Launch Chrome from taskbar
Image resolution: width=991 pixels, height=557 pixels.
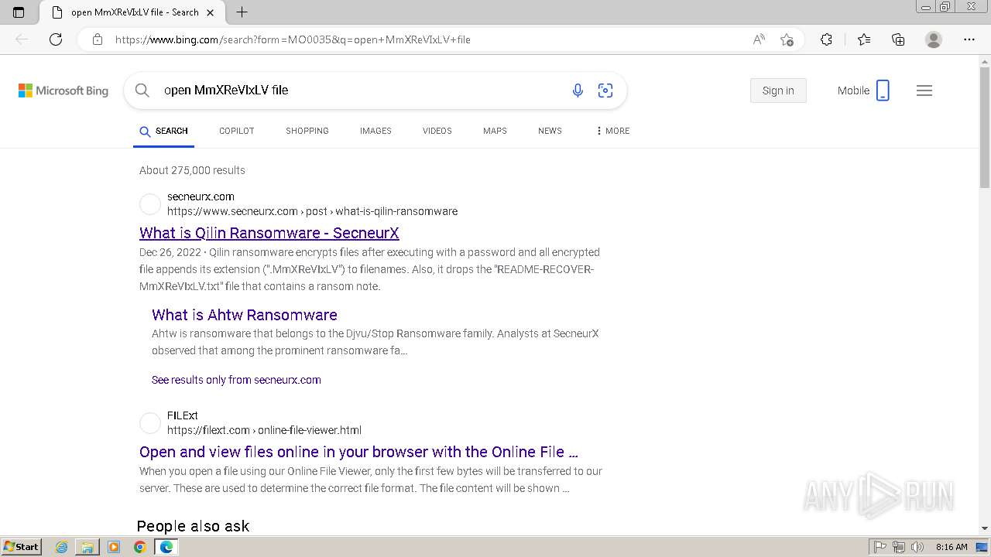coord(139,547)
